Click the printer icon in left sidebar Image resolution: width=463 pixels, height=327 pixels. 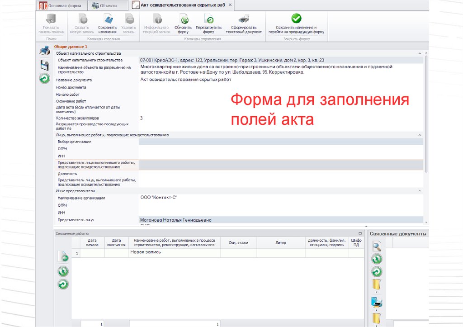pos(44,51)
